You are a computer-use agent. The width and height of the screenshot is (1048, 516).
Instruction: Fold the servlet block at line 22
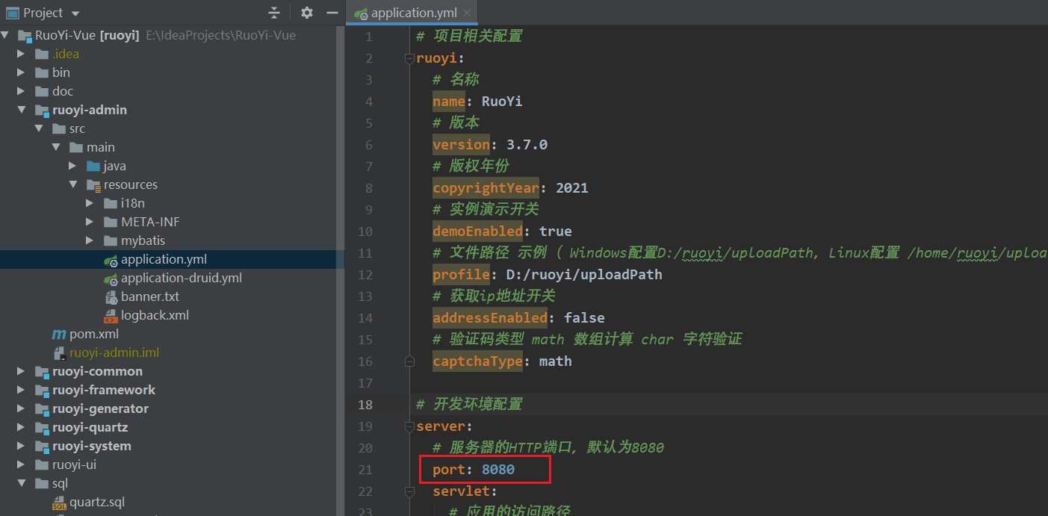tap(409, 491)
